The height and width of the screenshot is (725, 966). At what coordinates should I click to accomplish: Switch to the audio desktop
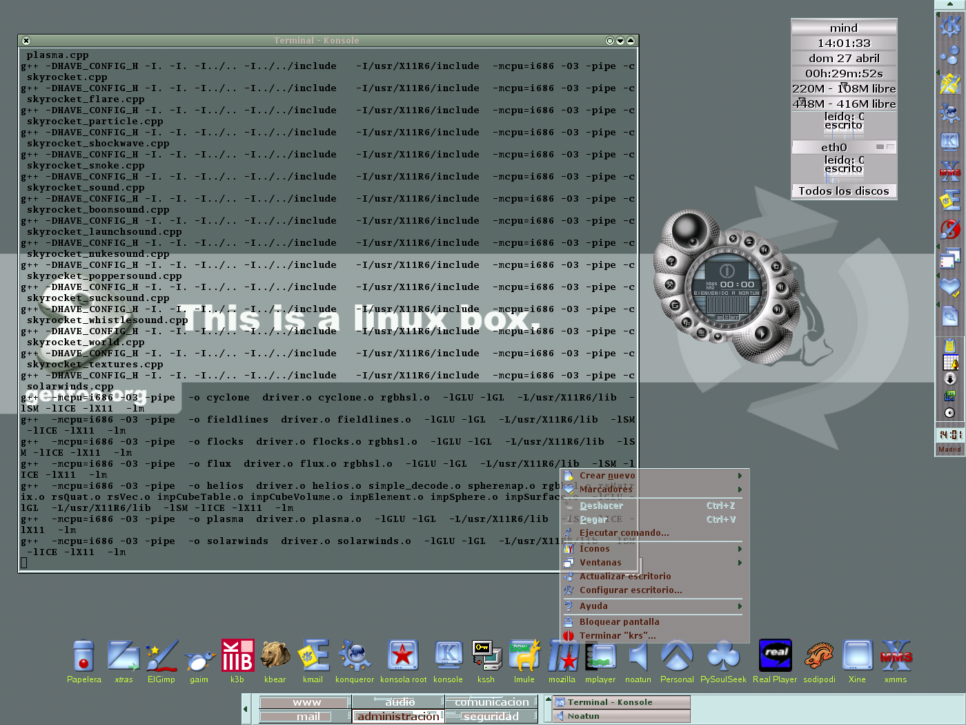pyautogui.click(x=398, y=702)
